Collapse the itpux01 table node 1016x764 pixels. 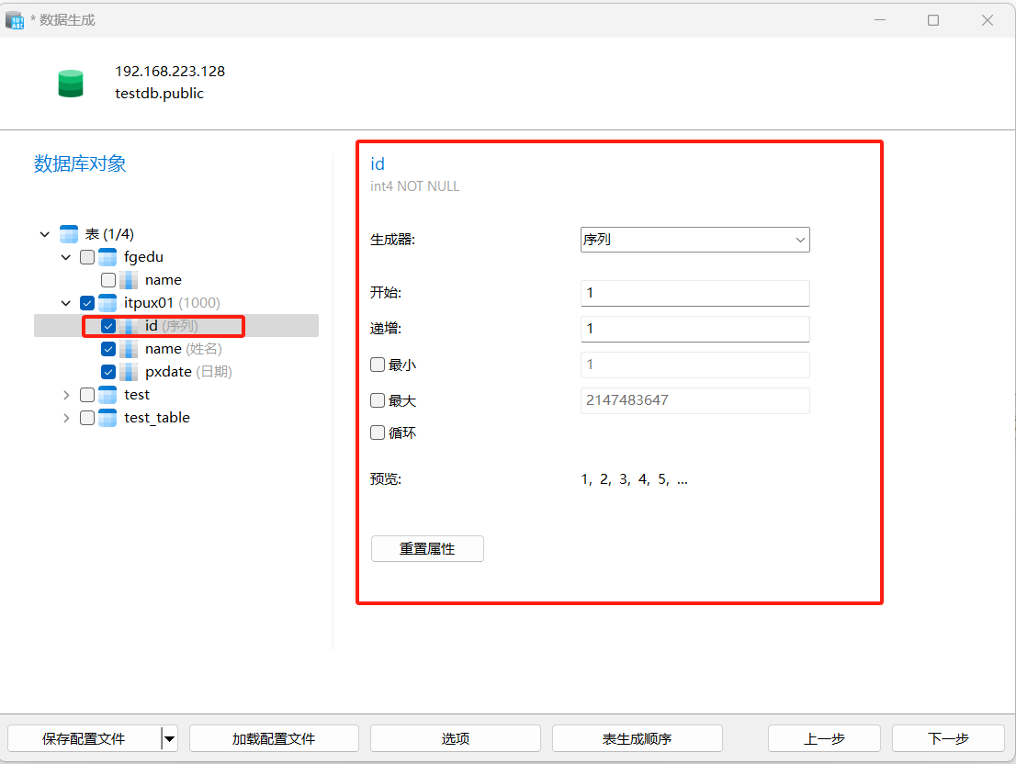coord(66,303)
